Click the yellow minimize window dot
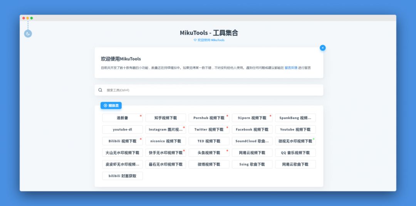The image size is (416, 206). coord(28,18)
